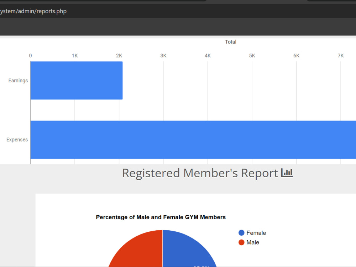This screenshot has height=267, width=356.
Task: Click the 1K axis tick label
Action: coord(75,56)
